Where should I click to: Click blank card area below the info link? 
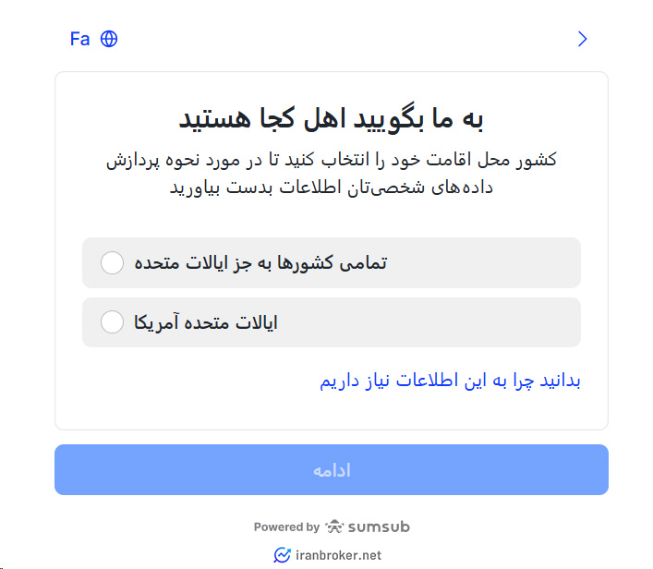332,411
